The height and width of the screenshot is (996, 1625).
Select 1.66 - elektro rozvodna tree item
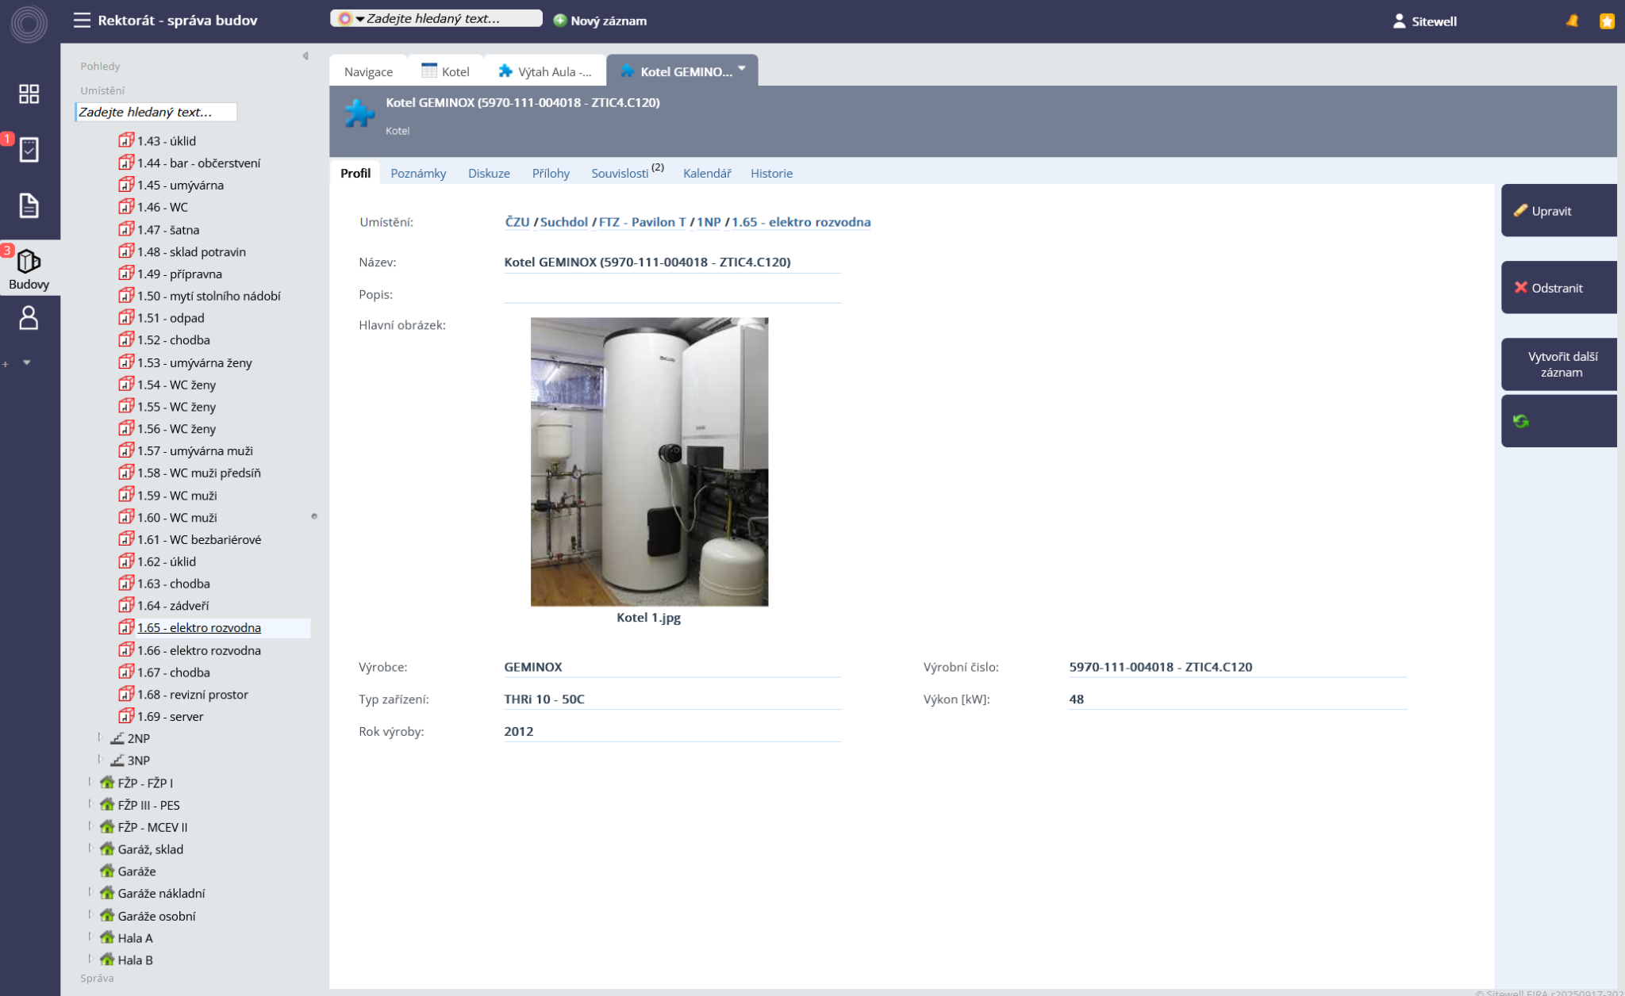click(x=198, y=650)
